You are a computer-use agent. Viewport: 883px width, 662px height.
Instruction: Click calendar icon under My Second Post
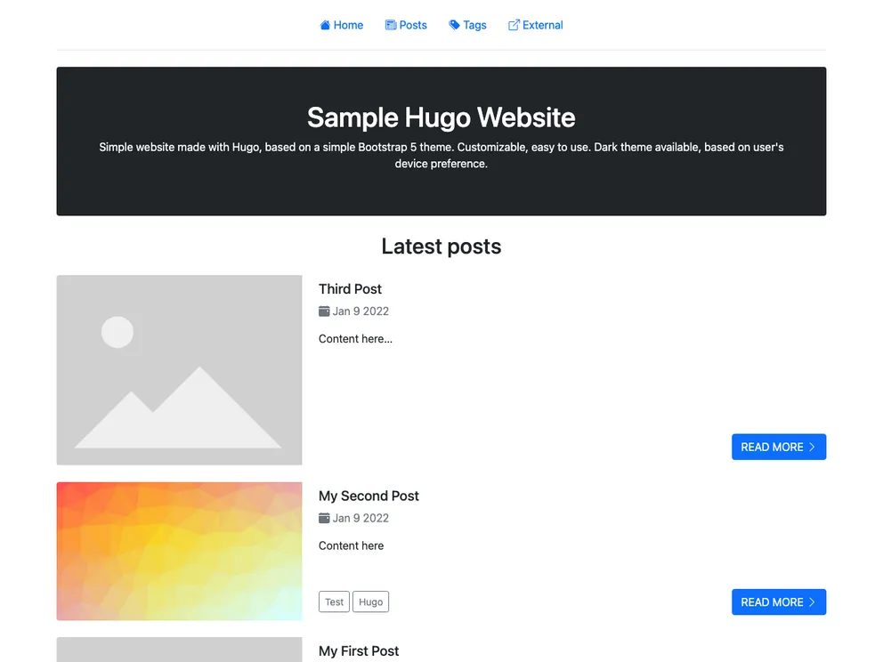(x=324, y=518)
